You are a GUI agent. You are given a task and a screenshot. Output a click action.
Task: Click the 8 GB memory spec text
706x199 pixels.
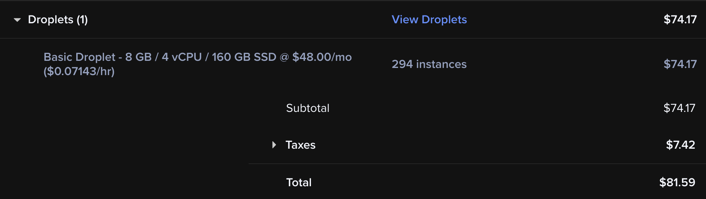click(138, 57)
